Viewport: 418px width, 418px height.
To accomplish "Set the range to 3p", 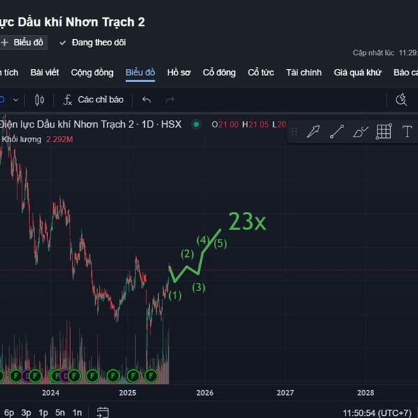I will [x=26, y=412].
